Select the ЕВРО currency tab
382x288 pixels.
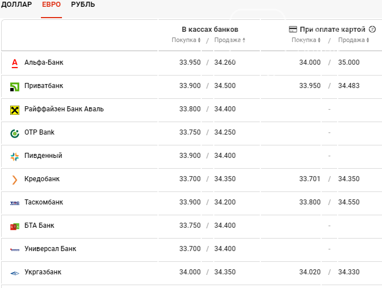(51, 5)
